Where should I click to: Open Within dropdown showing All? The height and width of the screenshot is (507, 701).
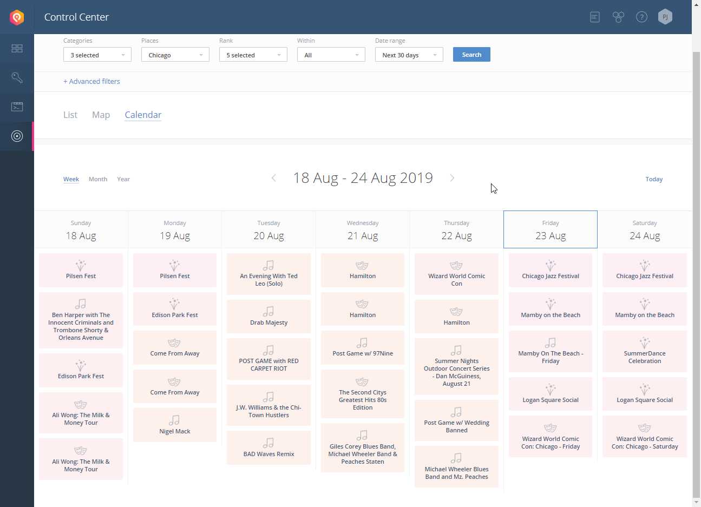point(331,55)
